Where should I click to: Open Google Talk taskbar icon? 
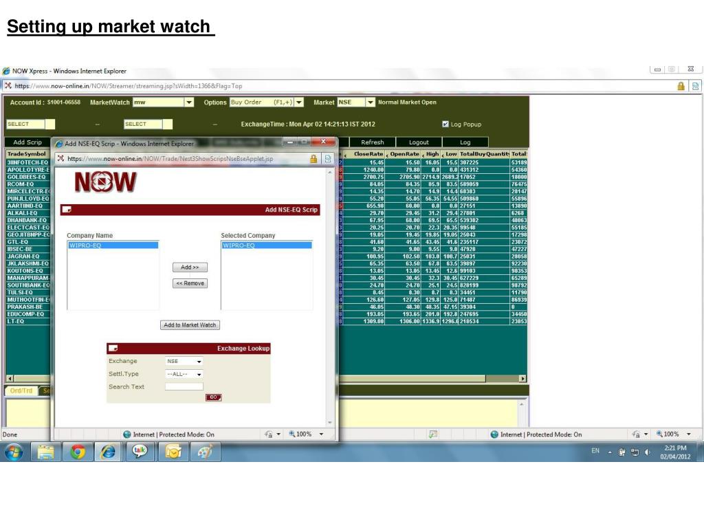coord(140,452)
